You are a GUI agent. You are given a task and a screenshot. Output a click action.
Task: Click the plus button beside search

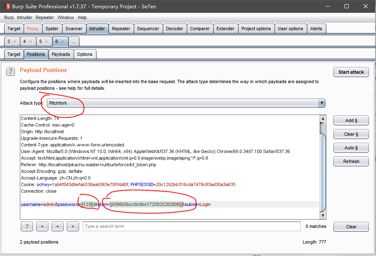pos(58,226)
